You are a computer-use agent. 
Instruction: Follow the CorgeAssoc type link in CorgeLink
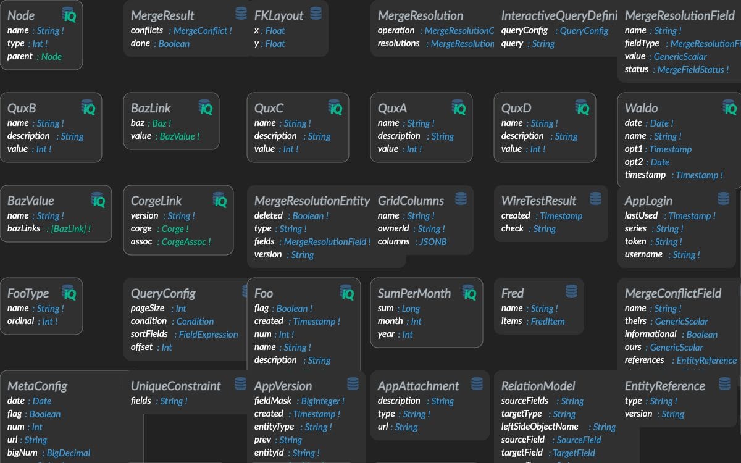[x=186, y=242]
